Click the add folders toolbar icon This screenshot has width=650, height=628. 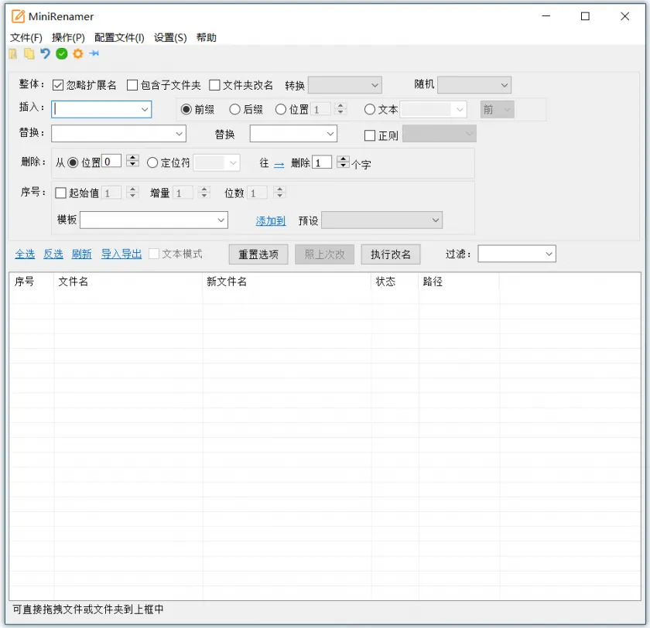[x=29, y=54]
